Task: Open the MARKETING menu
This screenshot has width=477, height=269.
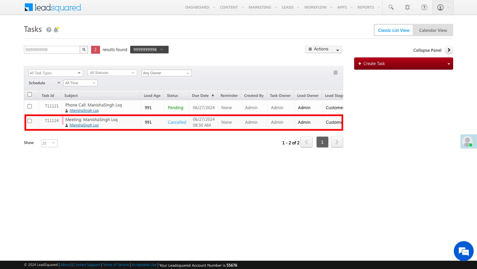Action: [x=260, y=7]
